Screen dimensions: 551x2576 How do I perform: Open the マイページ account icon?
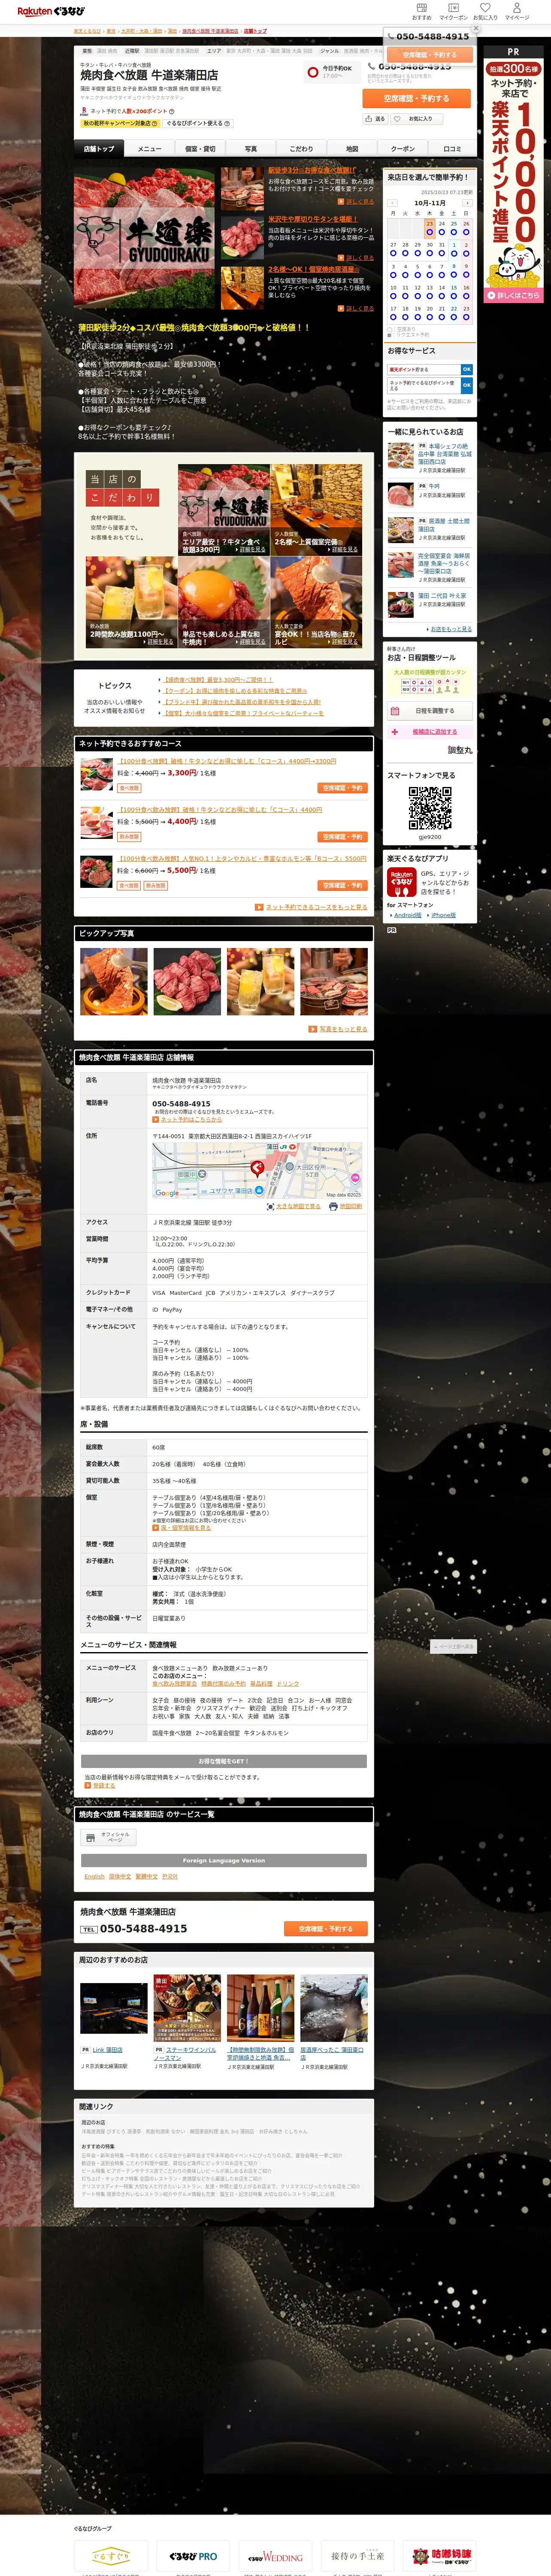tap(517, 11)
